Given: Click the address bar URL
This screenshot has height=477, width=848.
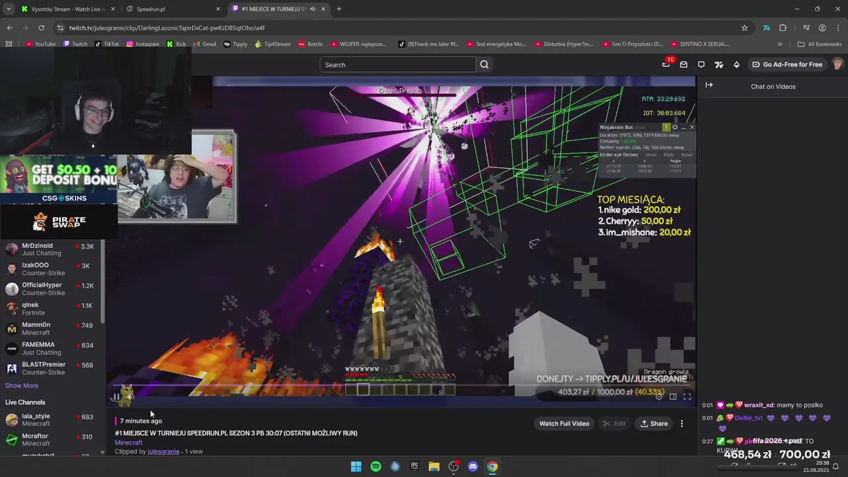Looking at the screenshot, I should point(167,28).
